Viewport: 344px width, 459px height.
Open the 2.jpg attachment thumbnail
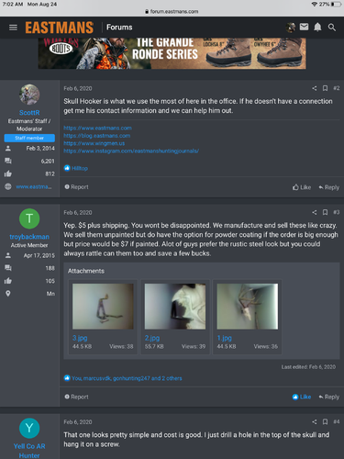coord(175,307)
